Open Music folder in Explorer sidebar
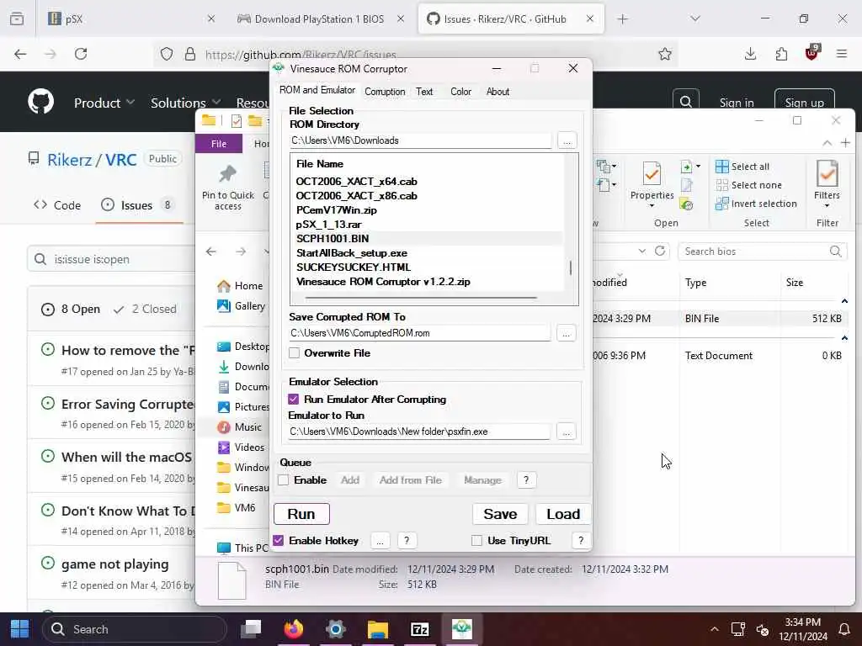 point(240,426)
